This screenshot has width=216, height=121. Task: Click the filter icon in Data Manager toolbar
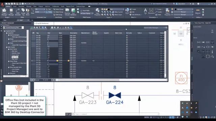tap(39, 28)
